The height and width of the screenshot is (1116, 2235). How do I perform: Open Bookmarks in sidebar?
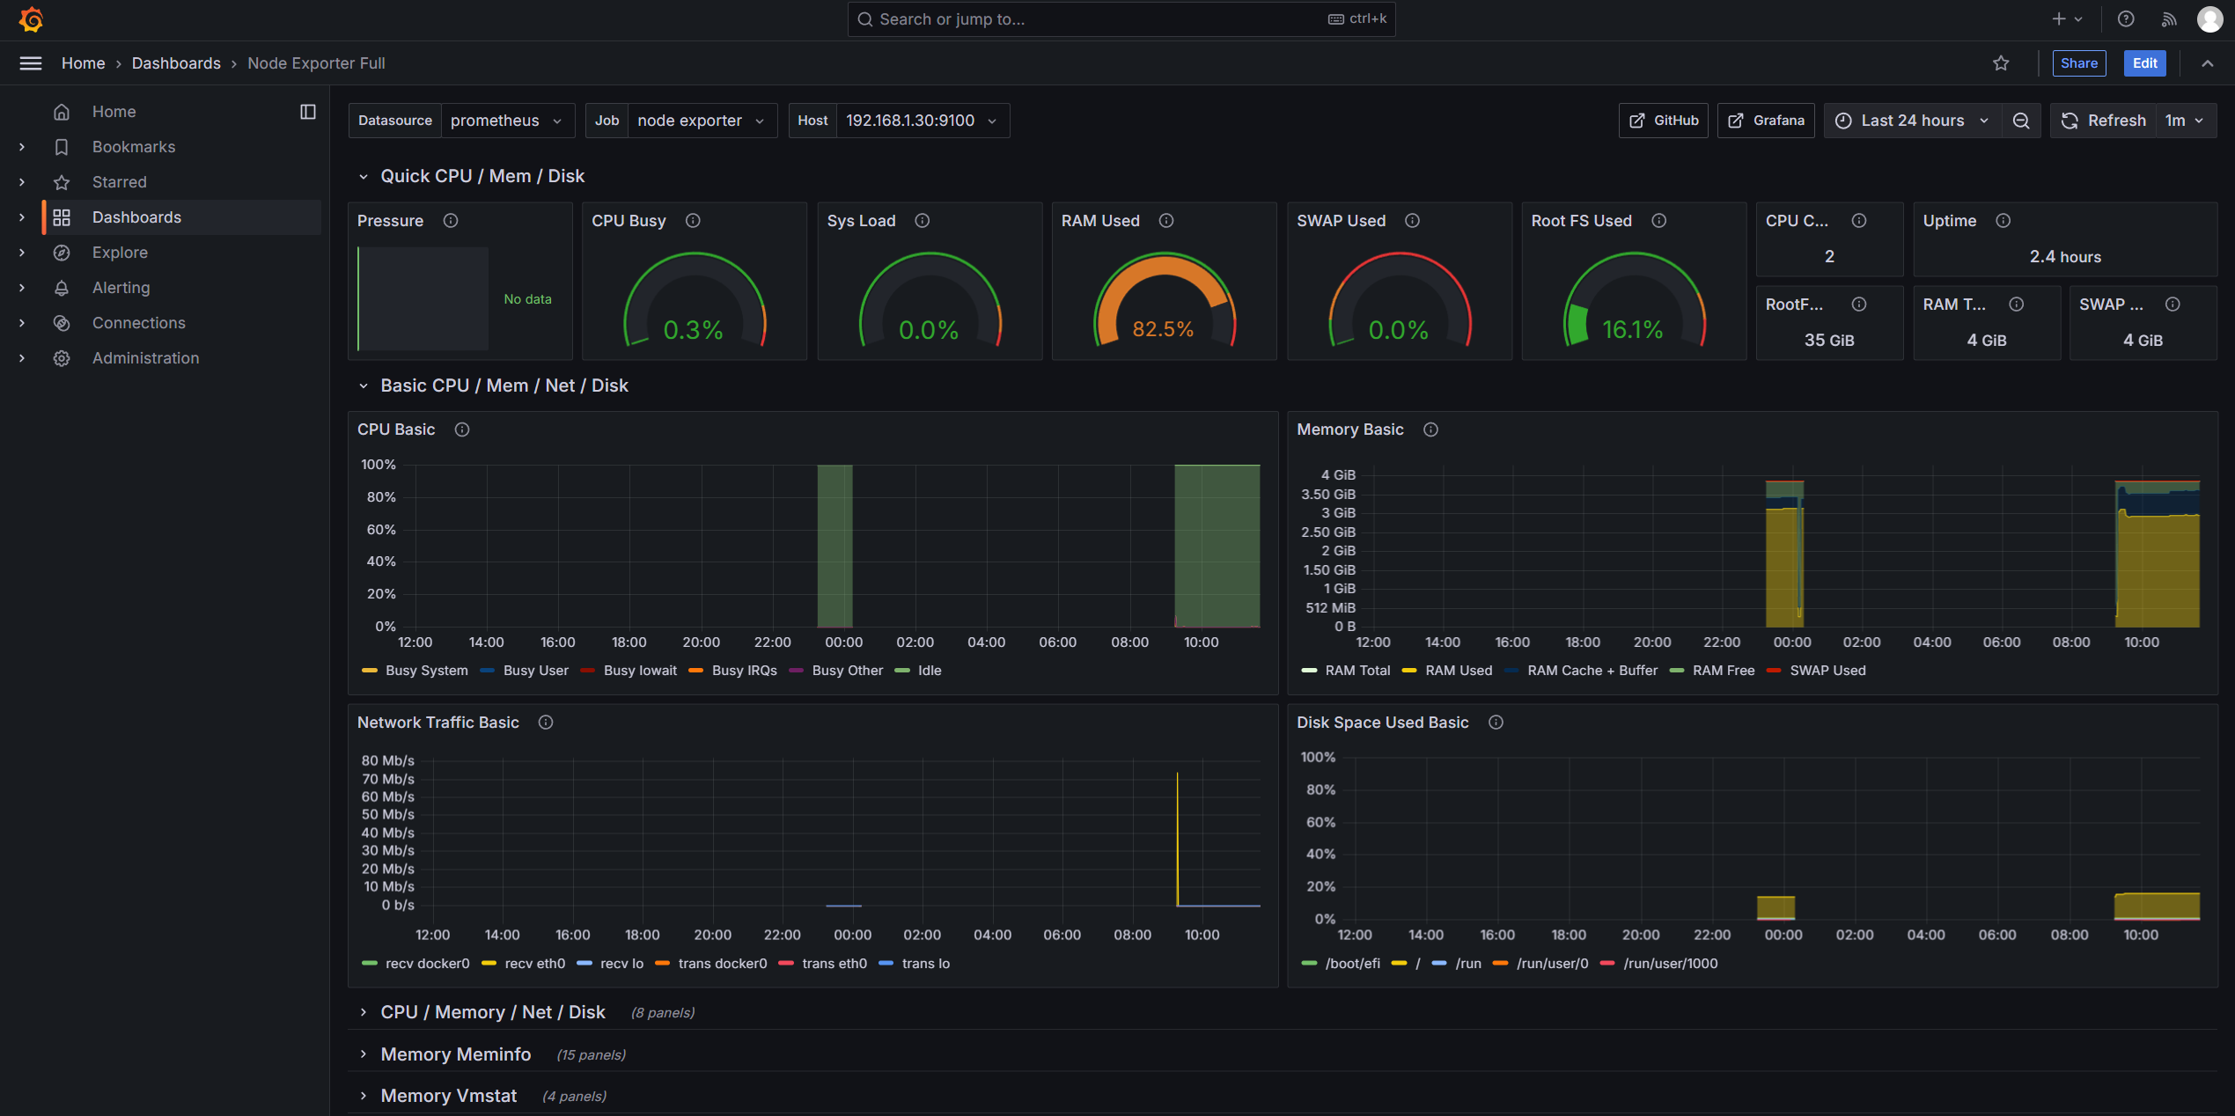(133, 147)
